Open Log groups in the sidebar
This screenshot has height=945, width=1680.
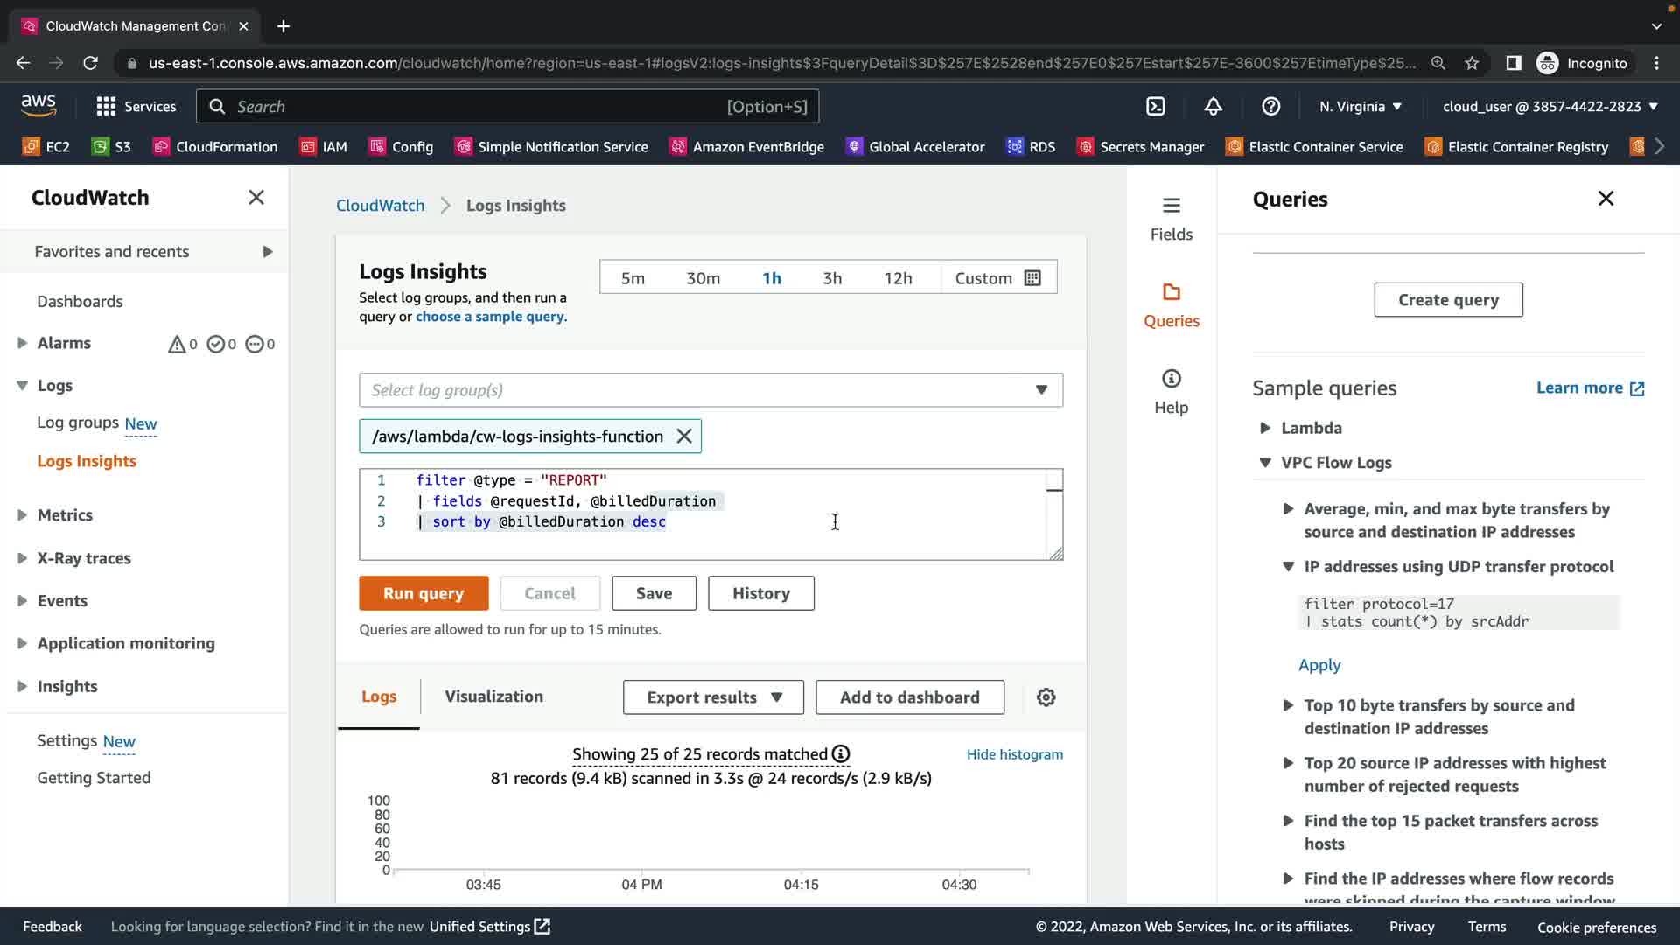(x=78, y=423)
